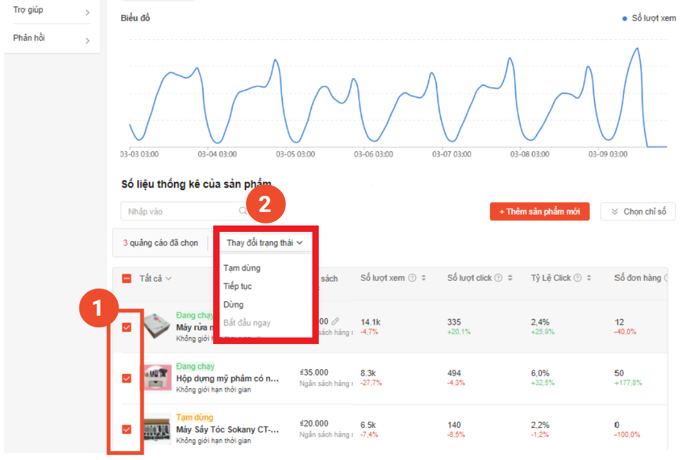
Task: Click the search magnifier in product filter
Action: [x=243, y=211]
